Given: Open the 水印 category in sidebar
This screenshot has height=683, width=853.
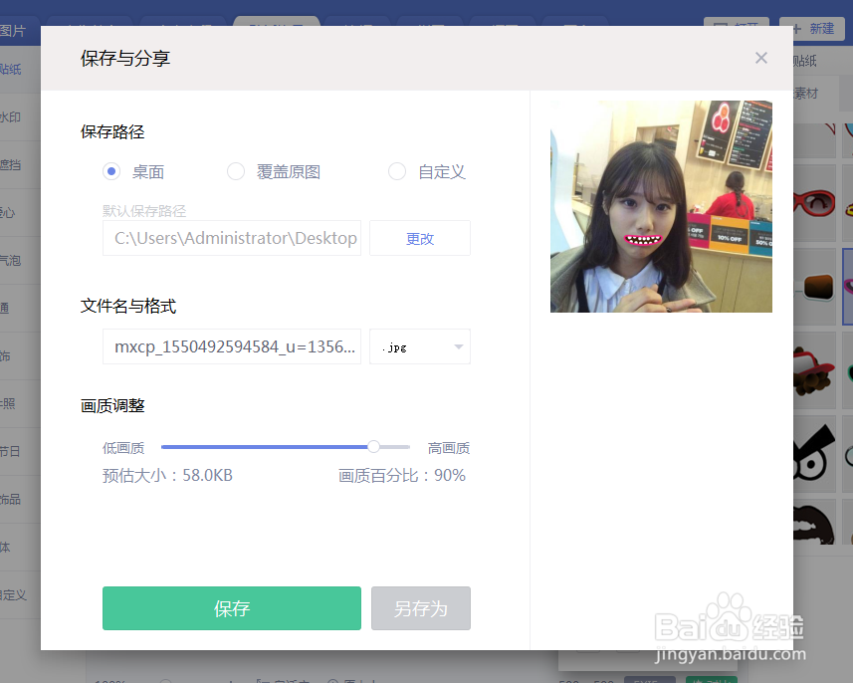Looking at the screenshot, I should (12, 115).
